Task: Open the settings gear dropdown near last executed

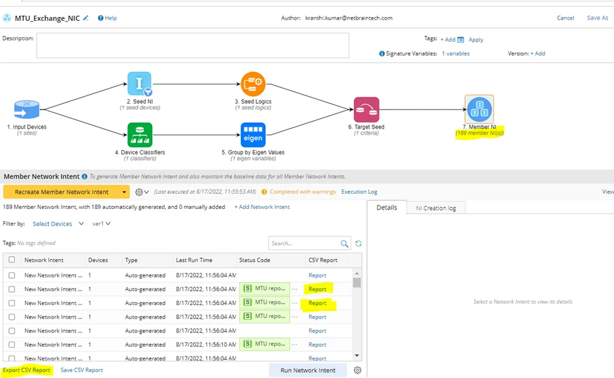Action: point(142,192)
